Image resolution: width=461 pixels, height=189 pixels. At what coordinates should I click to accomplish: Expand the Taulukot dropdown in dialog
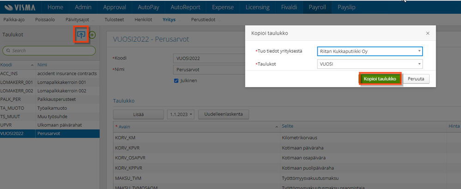click(370, 64)
